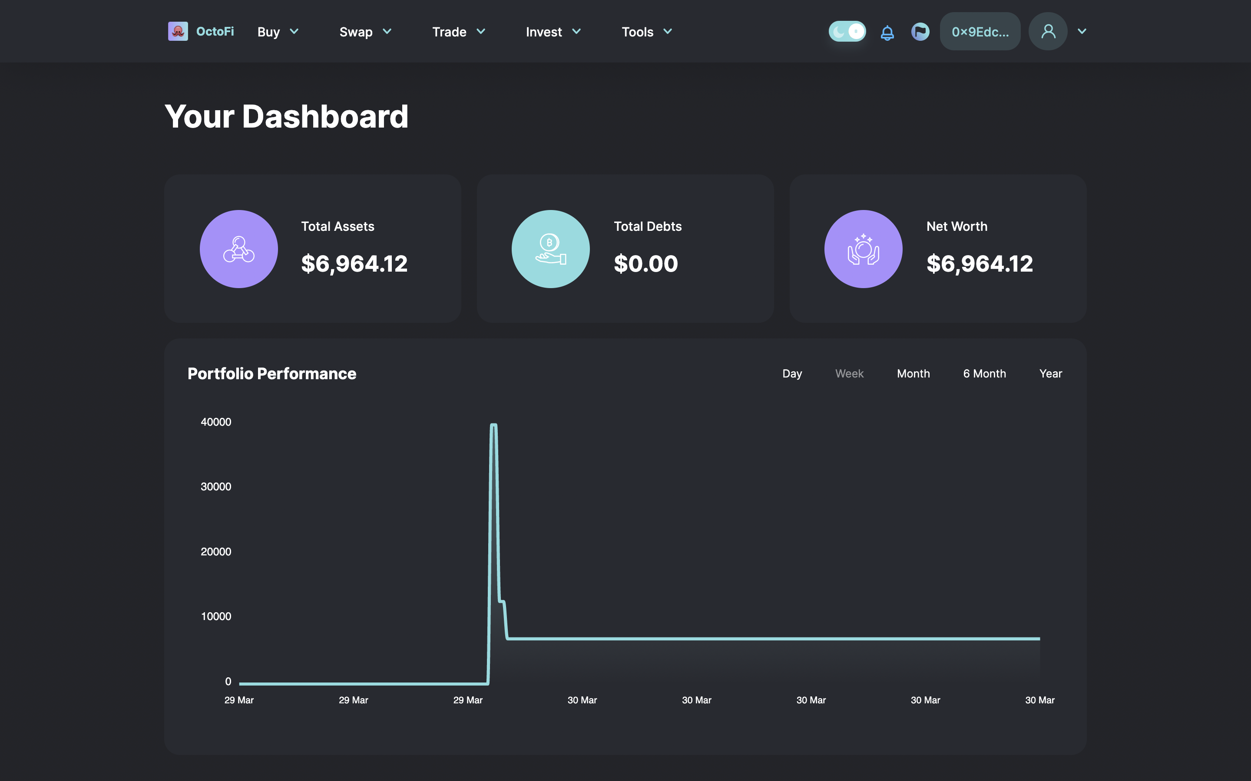Click the OctoFi octopus logo icon
The image size is (1251, 781).
[178, 32]
